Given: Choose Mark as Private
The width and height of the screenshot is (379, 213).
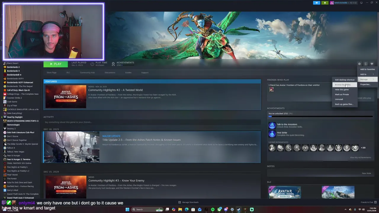Looking at the screenshot, I should pyautogui.click(x=345, y=94).
